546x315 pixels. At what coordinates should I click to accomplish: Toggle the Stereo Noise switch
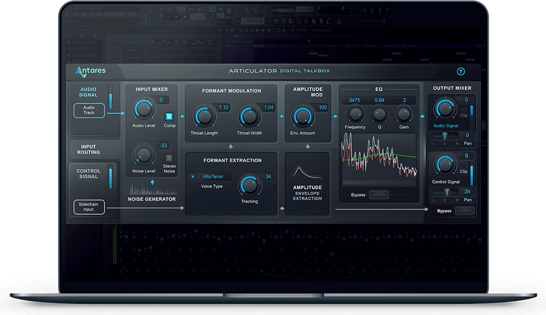(x=169, y=158)
